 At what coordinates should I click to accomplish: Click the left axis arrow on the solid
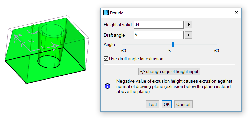(16, 38)
